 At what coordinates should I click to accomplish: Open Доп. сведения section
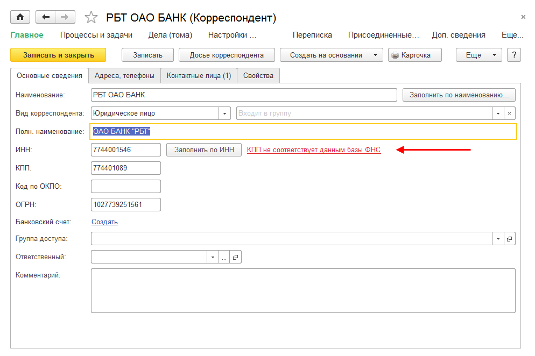(x=459, y=35)
